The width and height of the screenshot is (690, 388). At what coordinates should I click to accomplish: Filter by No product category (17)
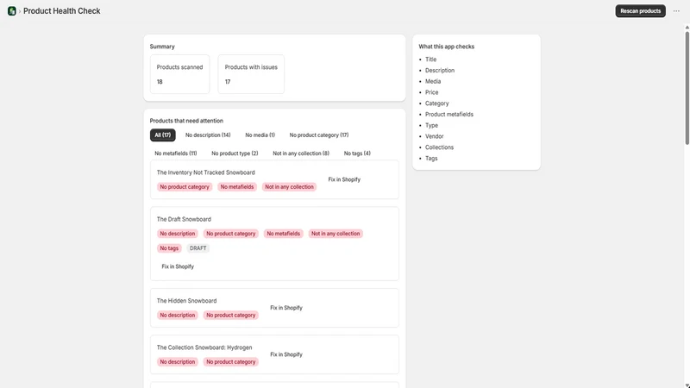(319, 135)
